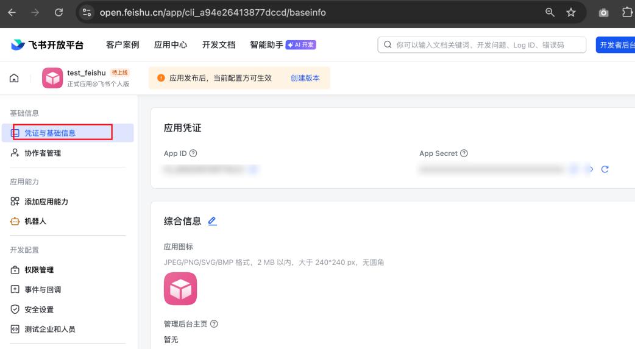635x349 pixels.
Task: Click the 飞书开放平台 logo
Action: coord(47,44)
